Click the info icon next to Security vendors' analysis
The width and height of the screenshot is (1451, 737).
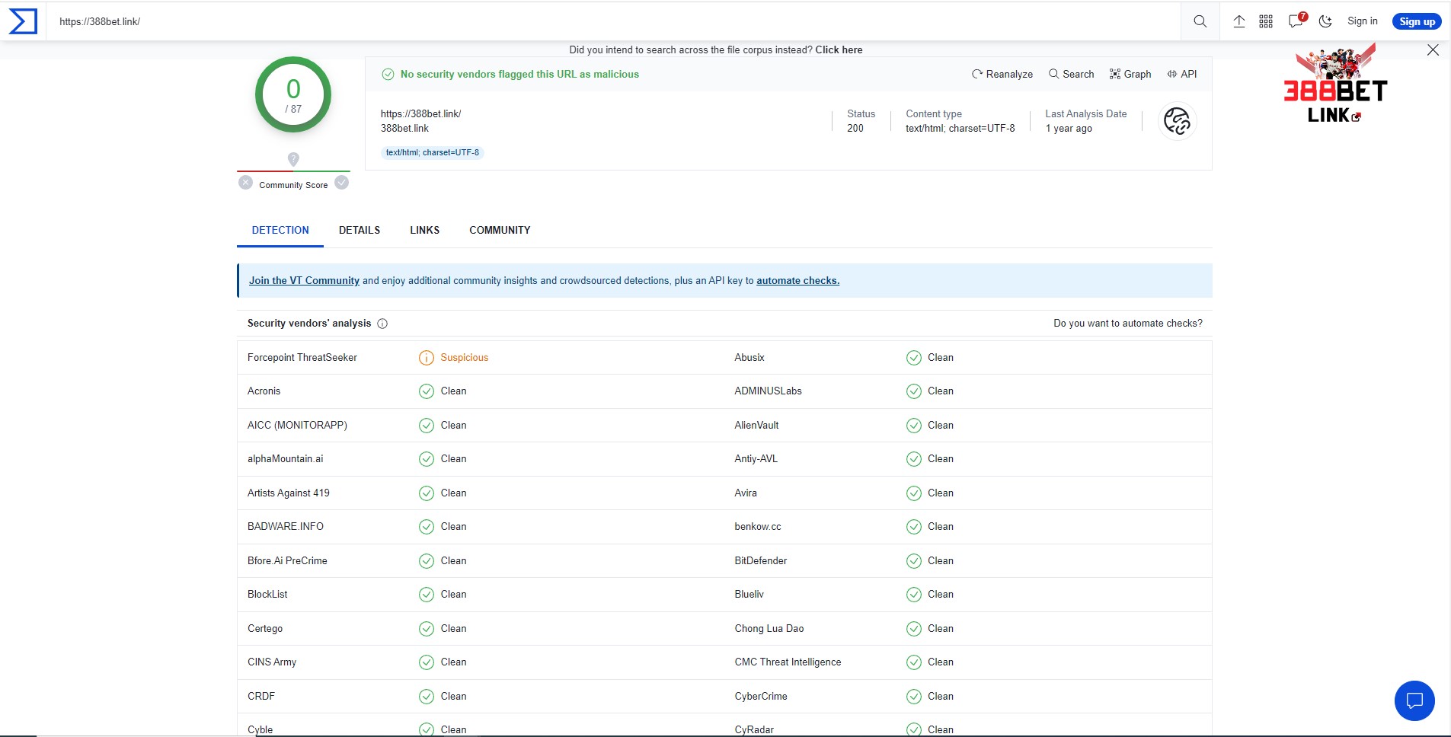382,324
